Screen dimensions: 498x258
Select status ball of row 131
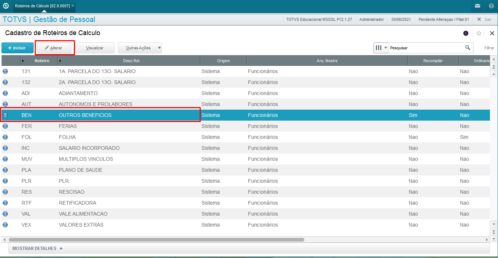5,71
